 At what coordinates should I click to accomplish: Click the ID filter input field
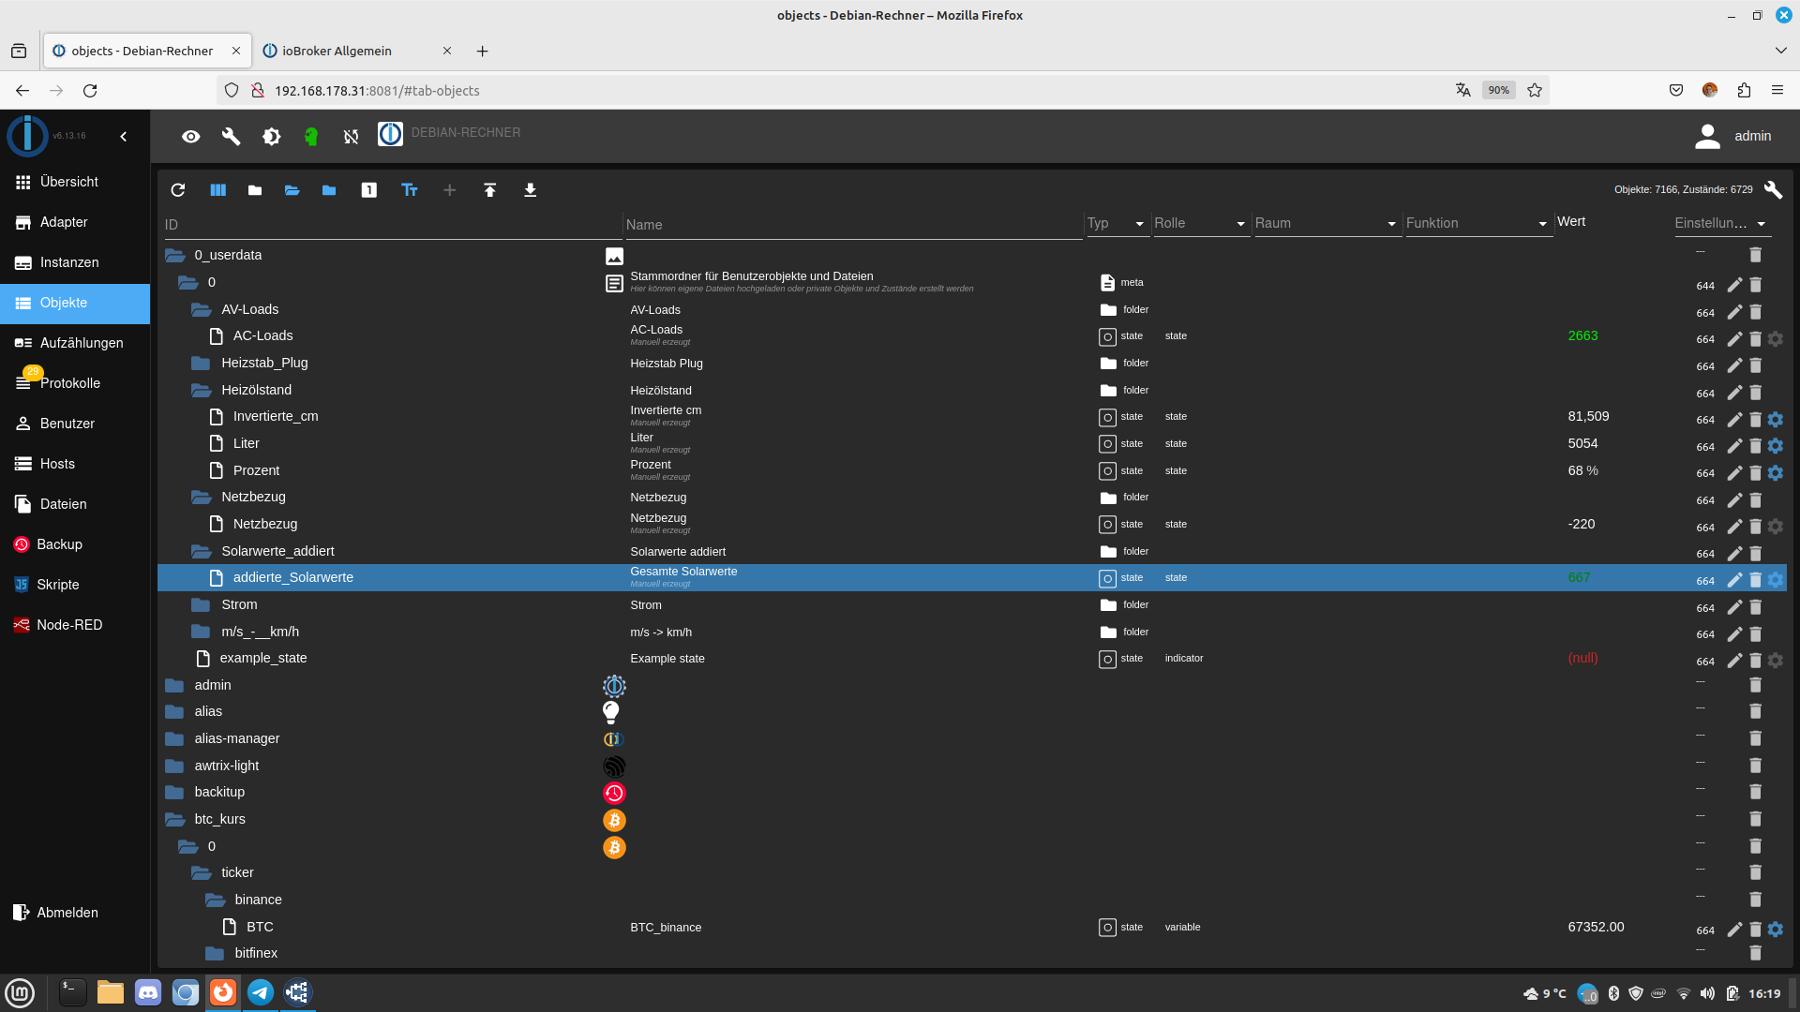pos(389,225)
